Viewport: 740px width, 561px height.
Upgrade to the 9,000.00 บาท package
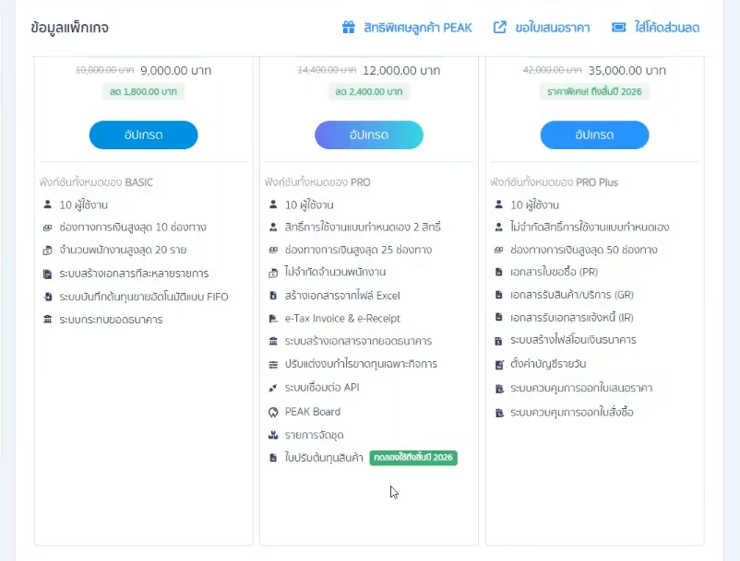pos(143,134)
